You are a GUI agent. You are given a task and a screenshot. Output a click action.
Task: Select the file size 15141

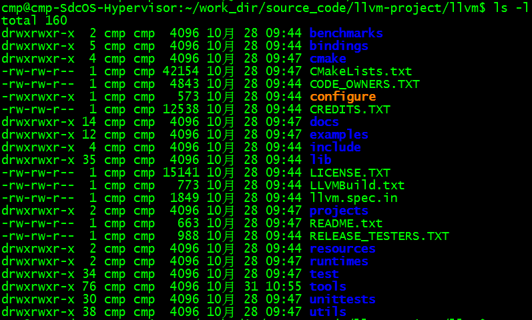181,173
